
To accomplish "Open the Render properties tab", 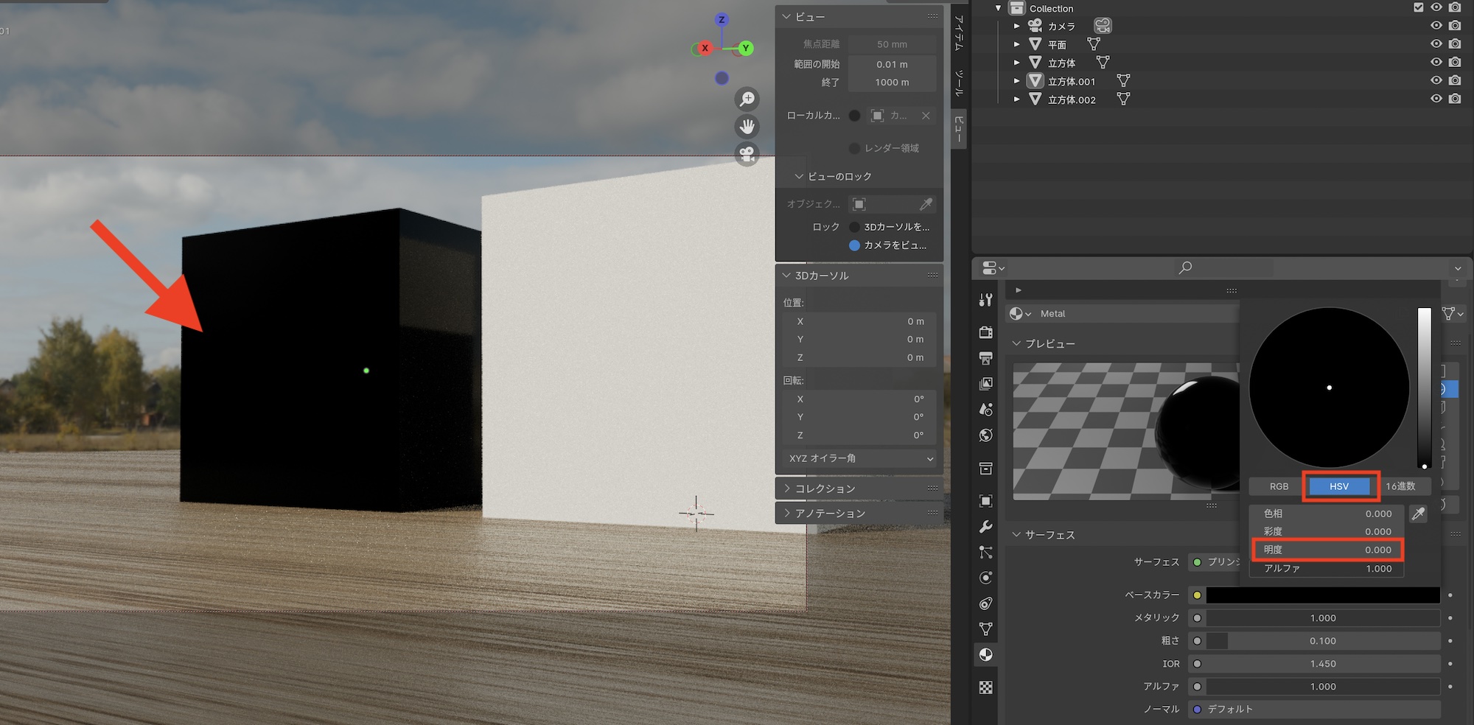I will [x=985, y=332].
